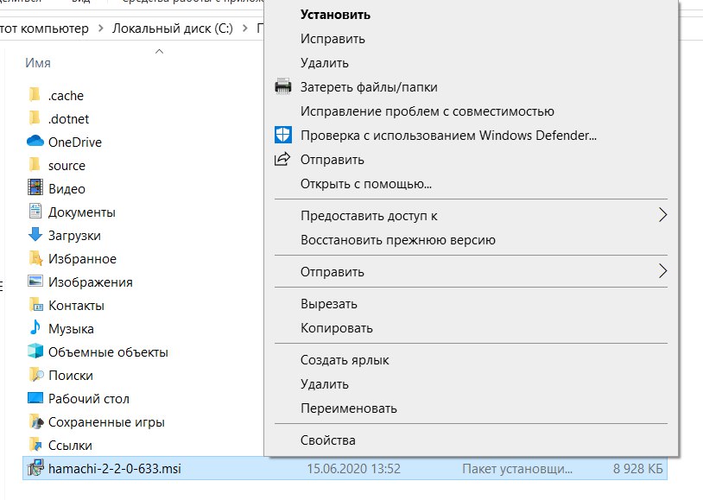Click the source folder icon

coord(35,165)
